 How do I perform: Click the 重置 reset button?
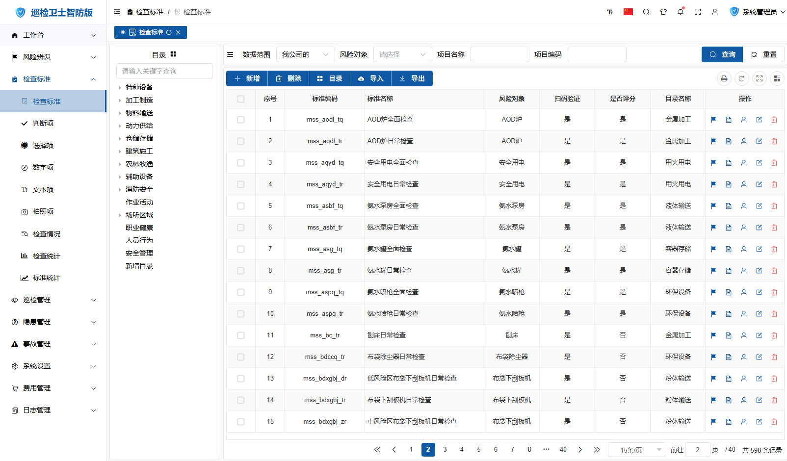763,54
